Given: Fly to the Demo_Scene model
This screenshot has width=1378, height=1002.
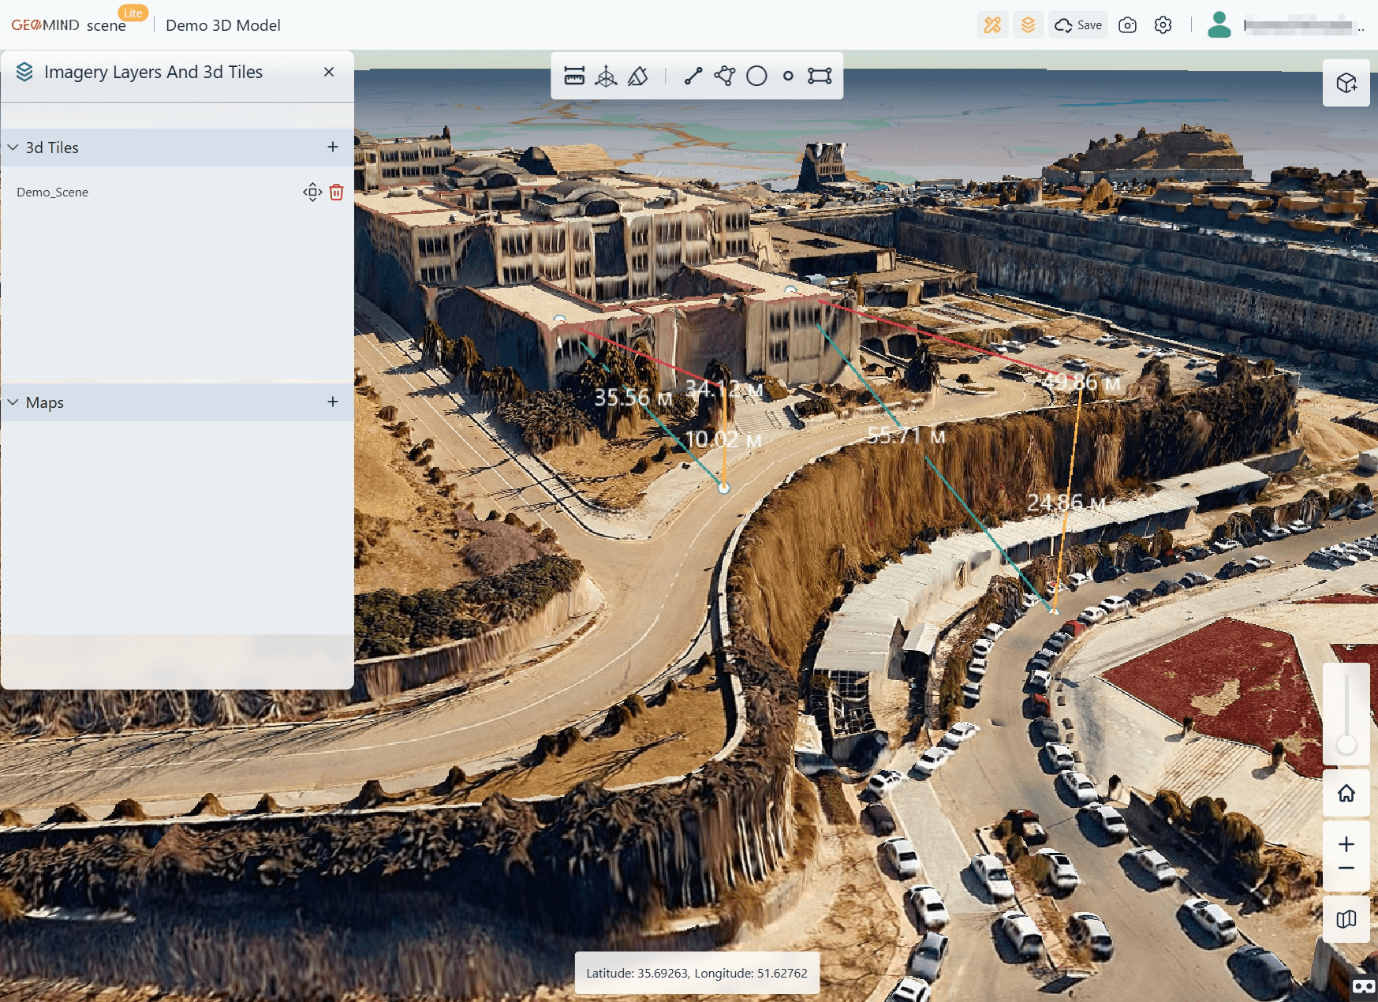Looking at the screenshot, I should coord(312,192).
